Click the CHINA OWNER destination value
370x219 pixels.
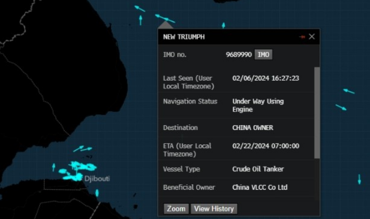[253, 127]
